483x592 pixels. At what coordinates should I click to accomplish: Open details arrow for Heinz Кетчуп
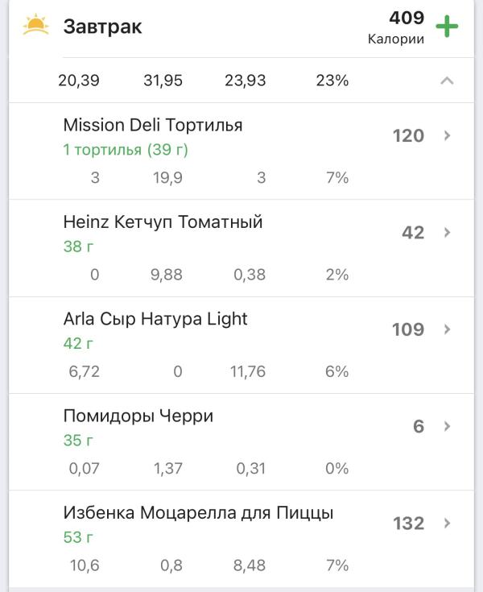coord(447,232)
